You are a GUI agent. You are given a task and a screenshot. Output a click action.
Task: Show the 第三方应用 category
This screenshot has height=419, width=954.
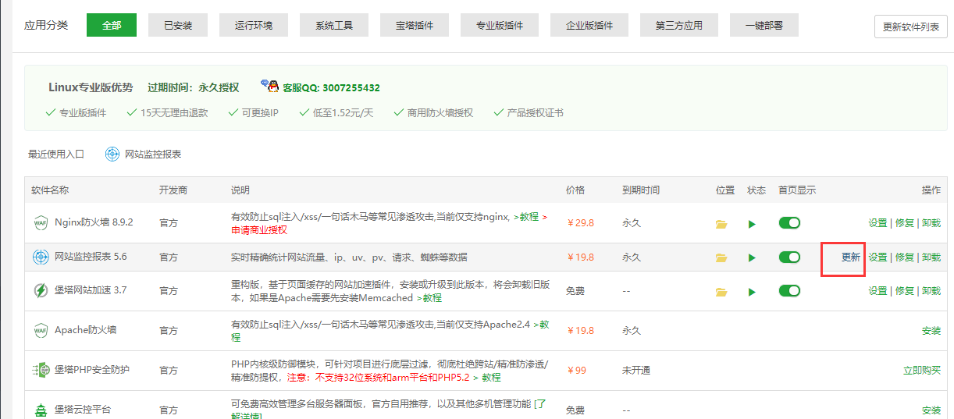[x=679, y=25]
